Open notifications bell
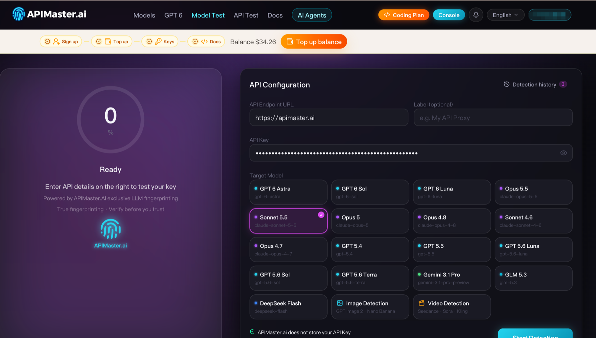Viewport: 596px width, 338px height. tap(476, 15)
